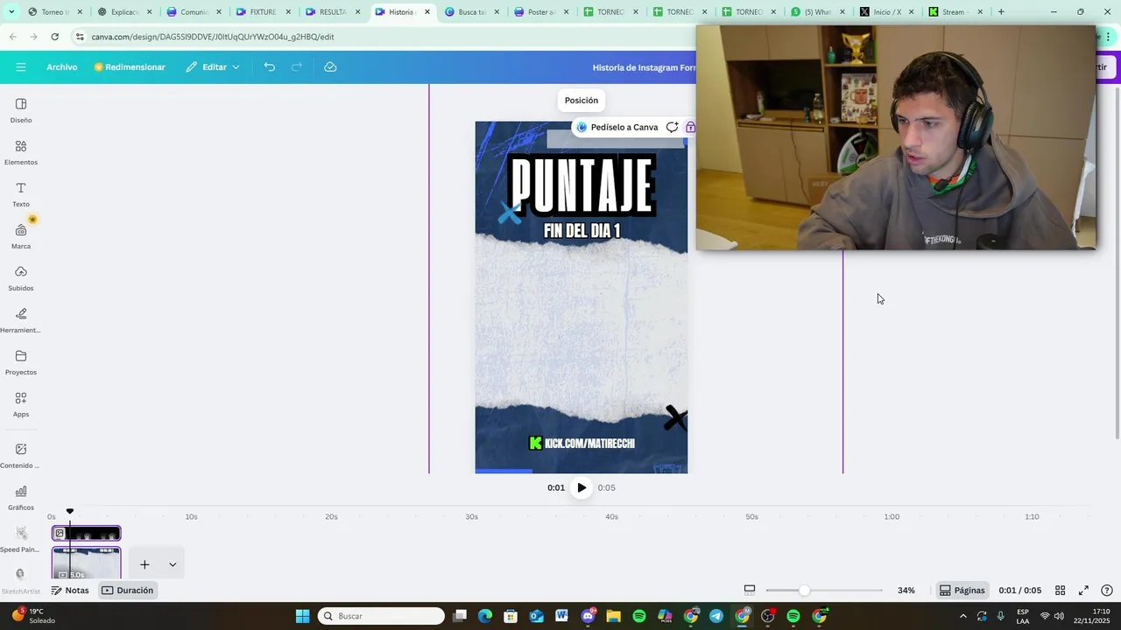Open the Elementos panel
1121x630 pixels.
pyautogui.click(x=21, y=152)
